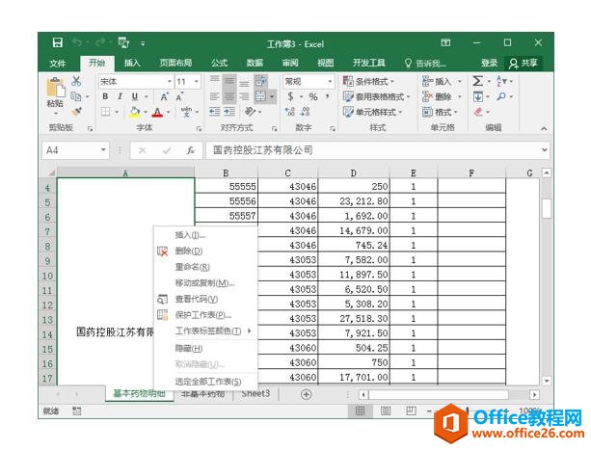Choose 删除(D) in the context menu
The width and height of the screenshot is (591, 450).
point(206,251)
